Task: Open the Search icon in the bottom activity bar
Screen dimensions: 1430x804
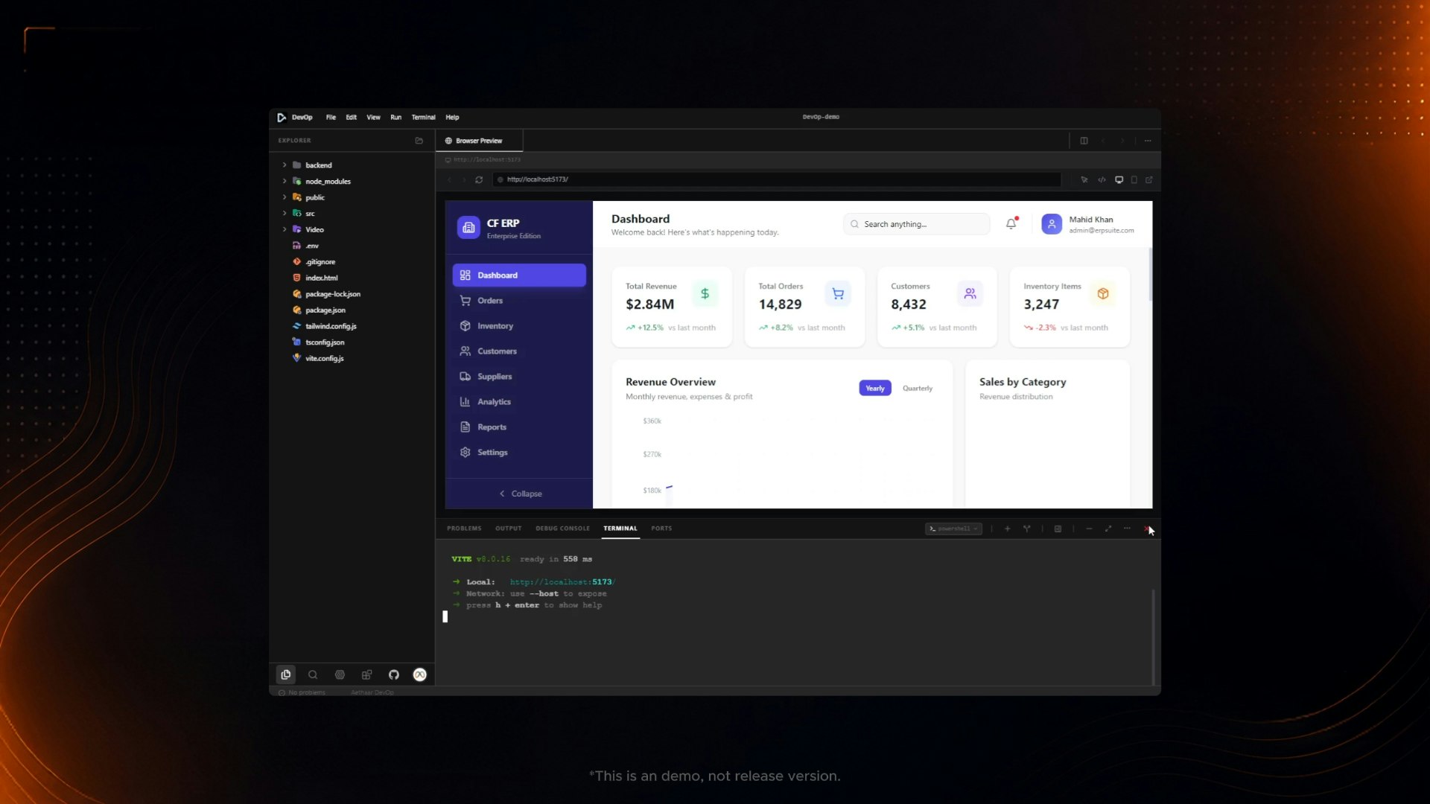Action: [x=313, y=674]
